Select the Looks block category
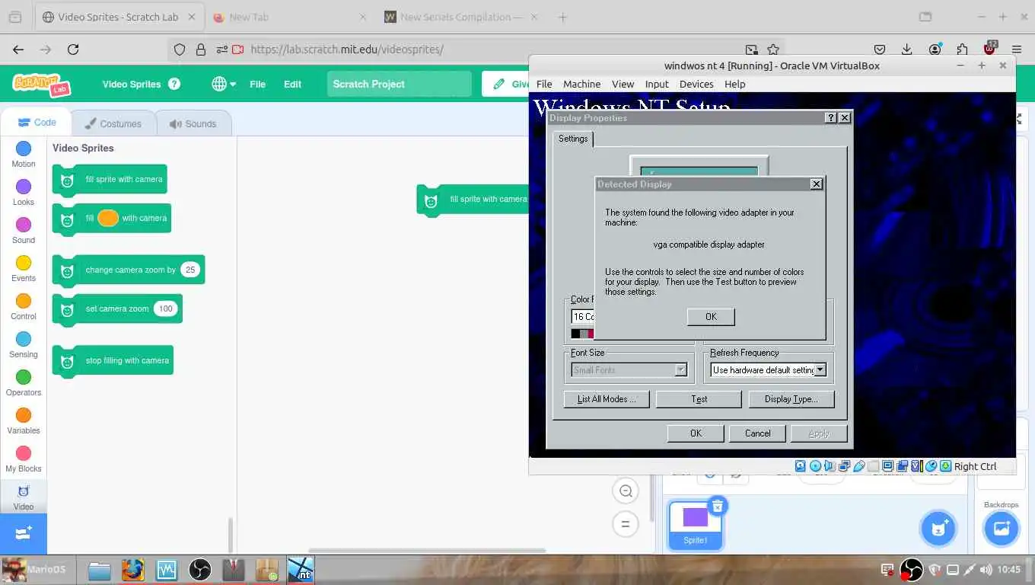The image size is (1035, 585). point(24,193)
